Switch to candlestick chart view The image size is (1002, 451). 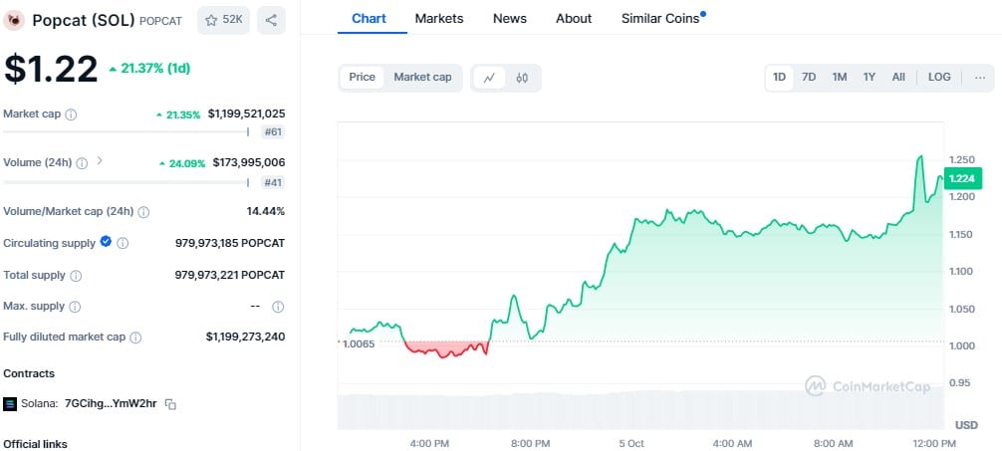(522, 78)
